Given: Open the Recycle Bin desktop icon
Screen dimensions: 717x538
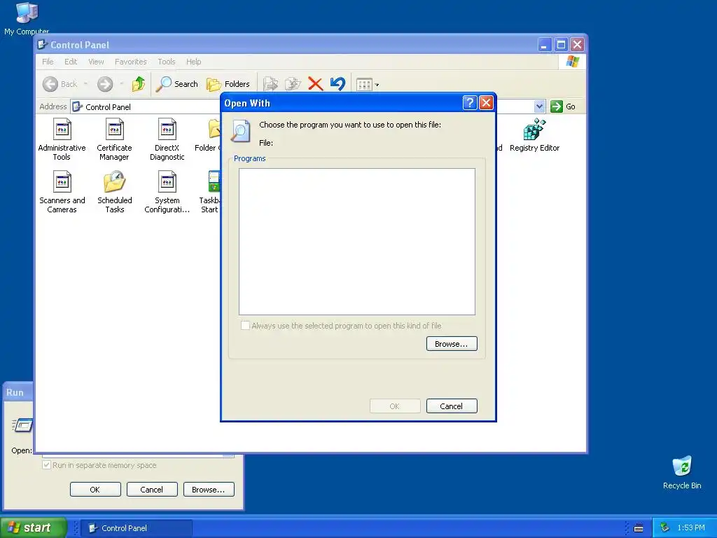Looking at the screenshot, I should (682, 473).
